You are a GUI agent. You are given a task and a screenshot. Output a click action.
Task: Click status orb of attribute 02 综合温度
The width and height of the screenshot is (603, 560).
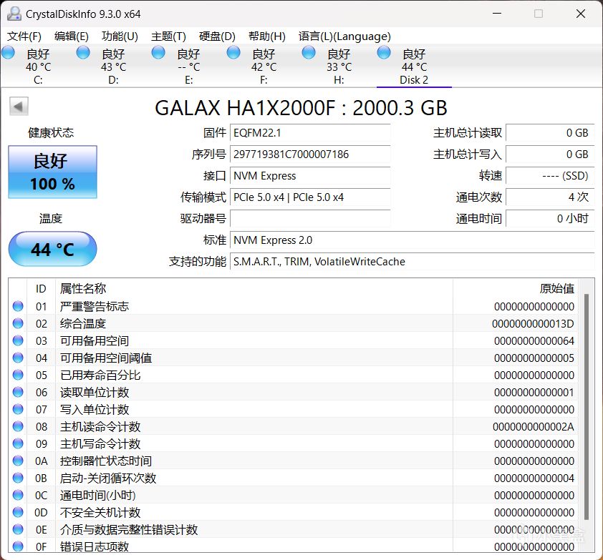click(x=18, y=323)
